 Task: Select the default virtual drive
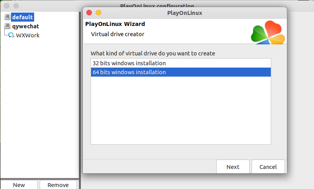pyautogui.click(x=22, y=17)
